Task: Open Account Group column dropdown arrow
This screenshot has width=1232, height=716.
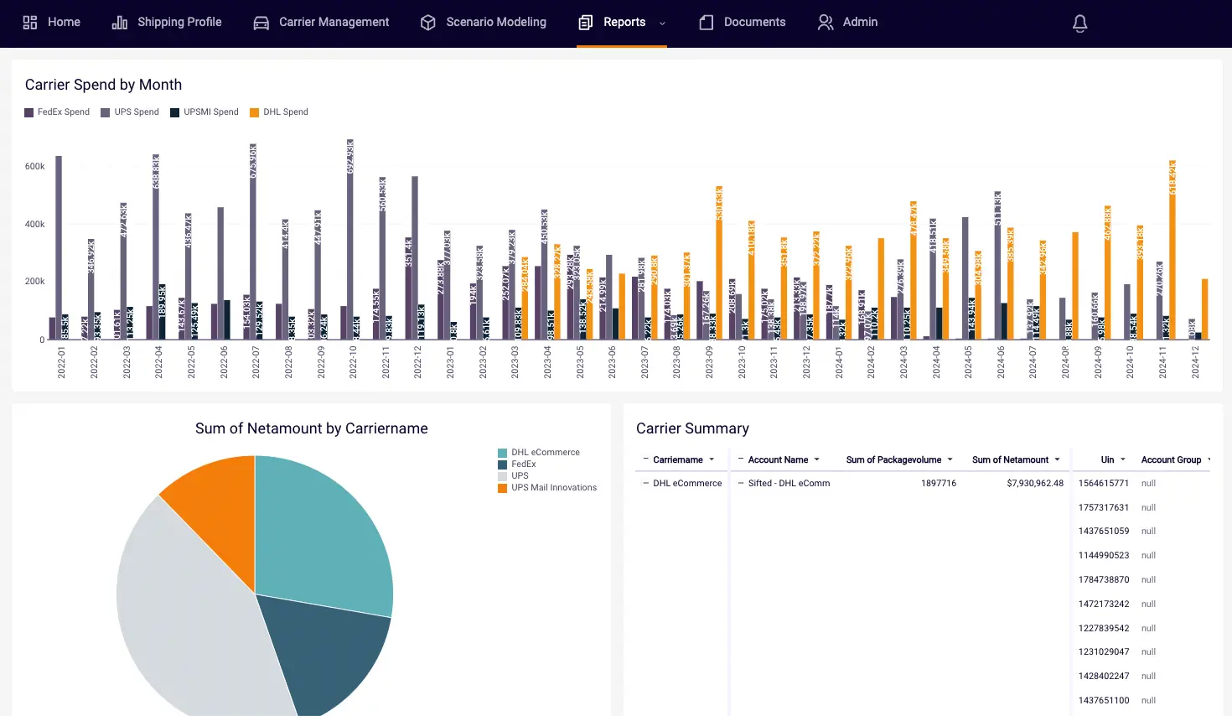Action: (1209, 459)
